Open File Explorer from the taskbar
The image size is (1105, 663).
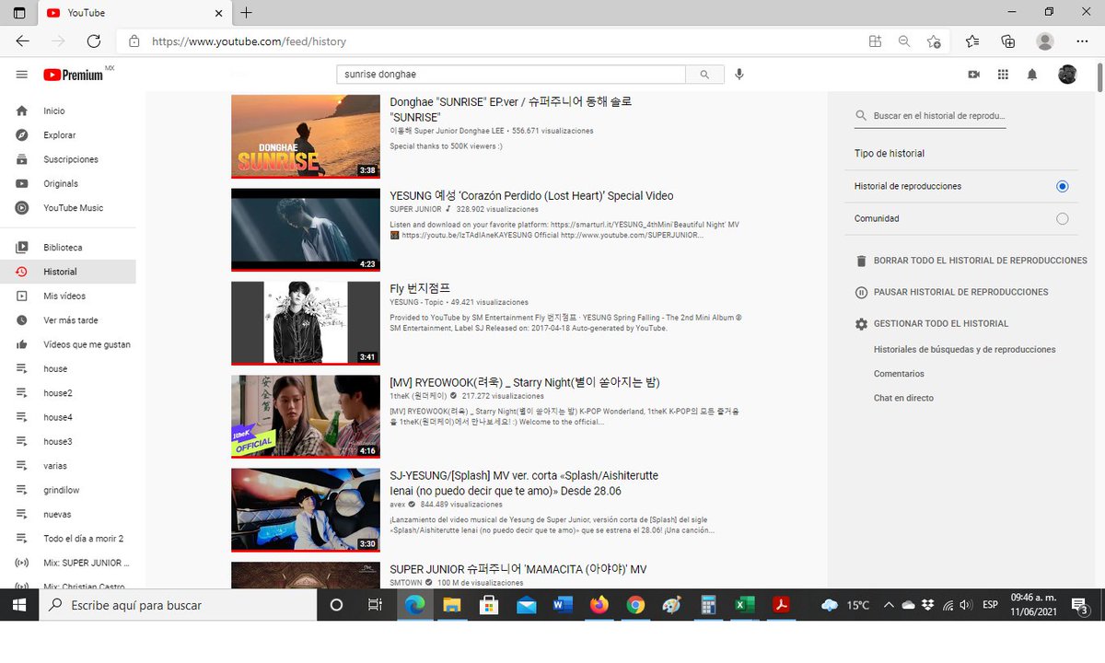coord(451,605)
